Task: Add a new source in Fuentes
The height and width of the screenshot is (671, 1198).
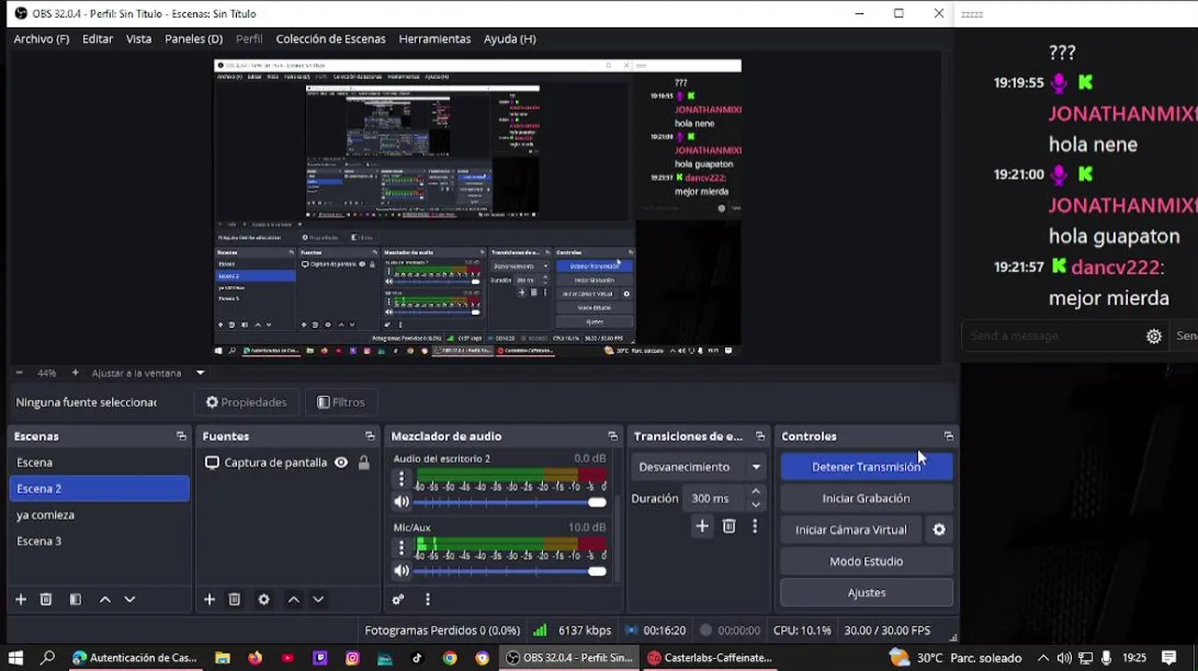Action: click(209, 599)
